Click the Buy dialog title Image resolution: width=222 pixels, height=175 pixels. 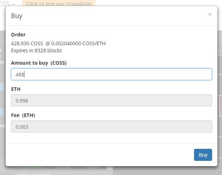point(17,16)
